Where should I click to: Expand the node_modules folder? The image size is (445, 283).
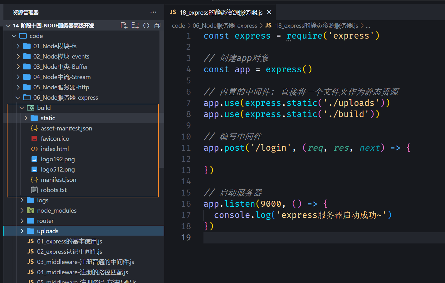tap(56, 210)
